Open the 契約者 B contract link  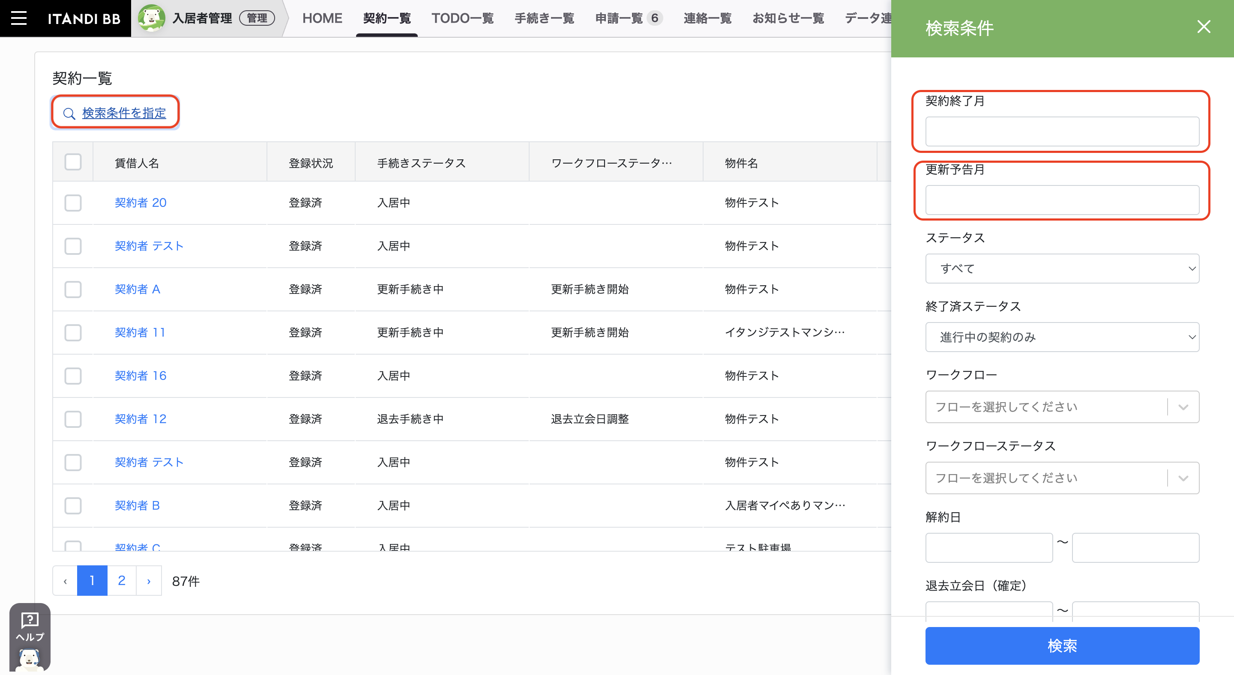(137, 505)
